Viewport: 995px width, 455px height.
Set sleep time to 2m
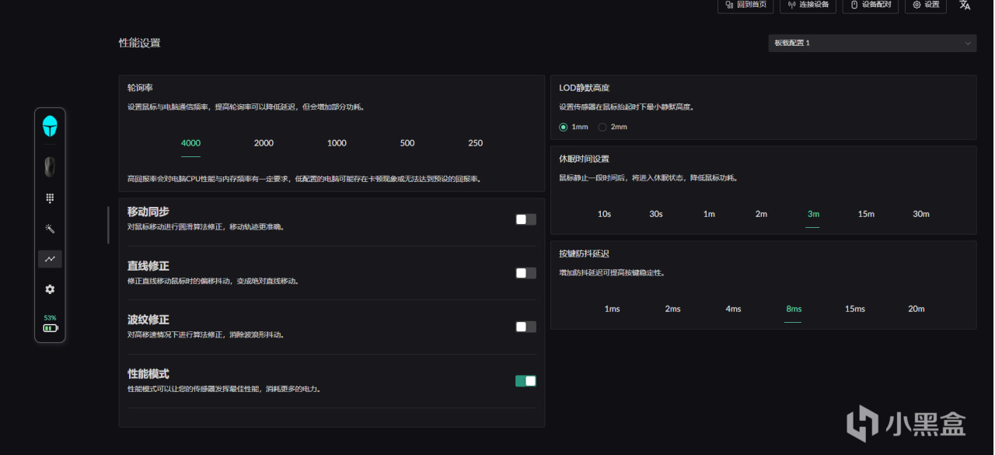tap(761, 214)
